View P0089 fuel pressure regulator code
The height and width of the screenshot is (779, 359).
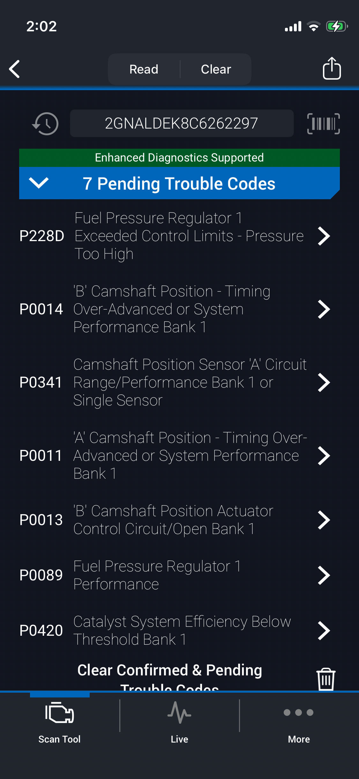pos(324,575)
